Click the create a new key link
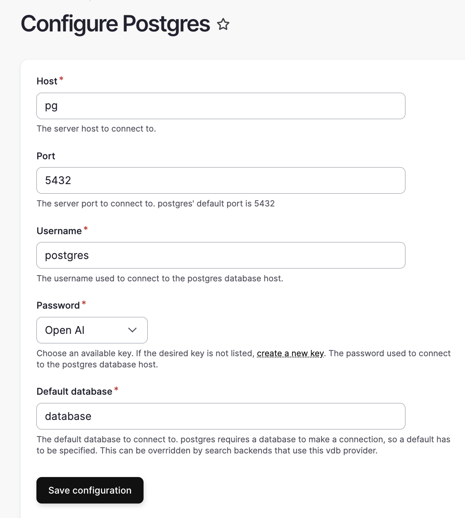 click(x=290, y=353)
